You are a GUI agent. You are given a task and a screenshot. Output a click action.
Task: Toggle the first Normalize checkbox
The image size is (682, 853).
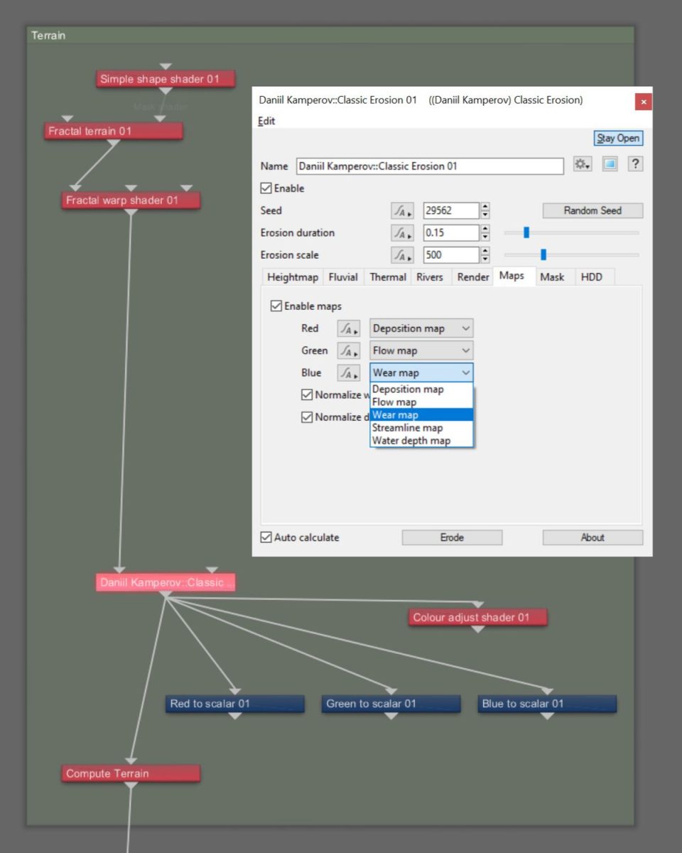(x=307, y=395)
